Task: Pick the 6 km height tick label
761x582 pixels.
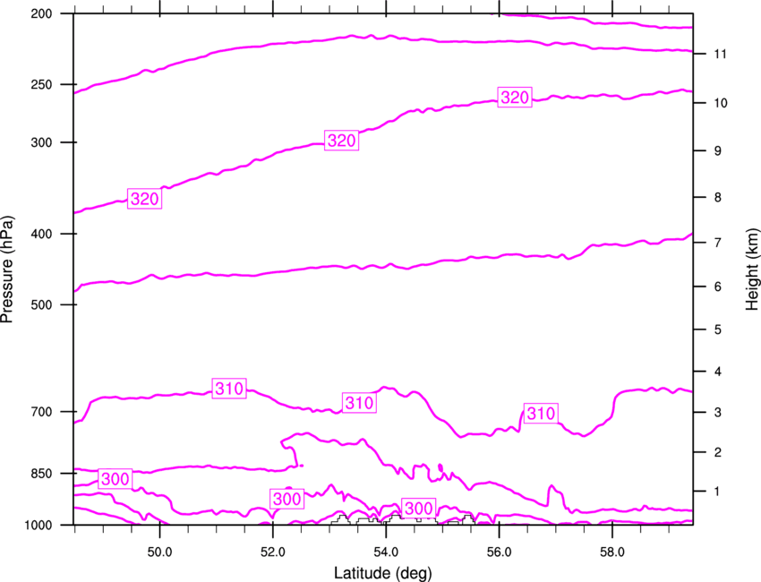Action: tap(717, 287)
